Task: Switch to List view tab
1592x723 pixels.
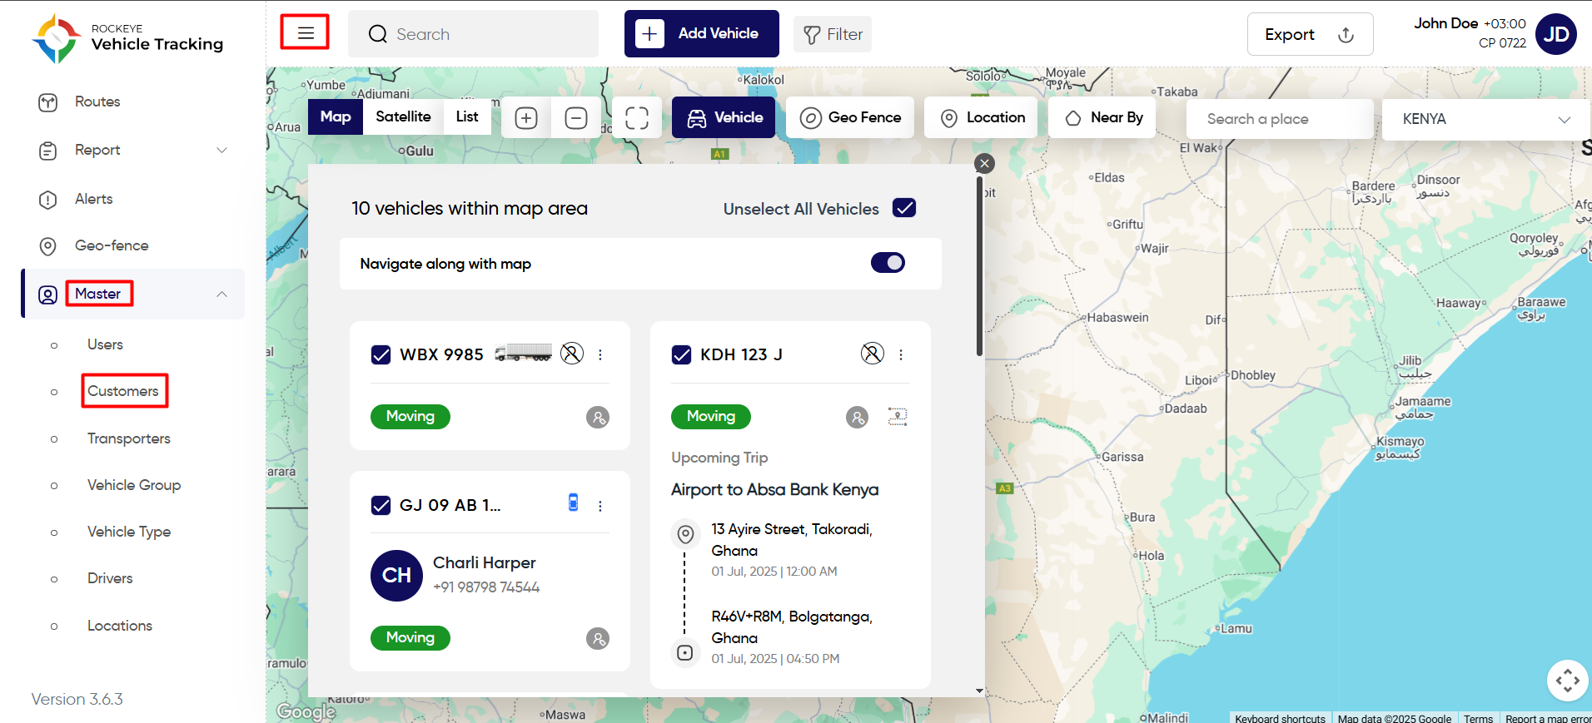Action: click(467, 116)
